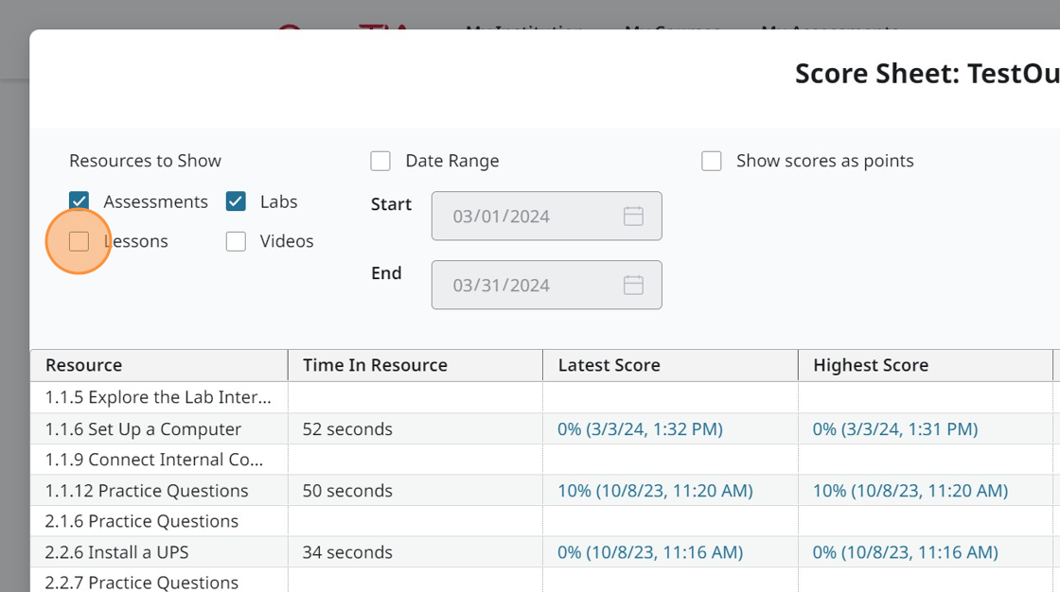1060x592 pixels.
Task: Open 10% highest score for 1.1.12 Practice Questions
Action: click(x=910, y=491)
